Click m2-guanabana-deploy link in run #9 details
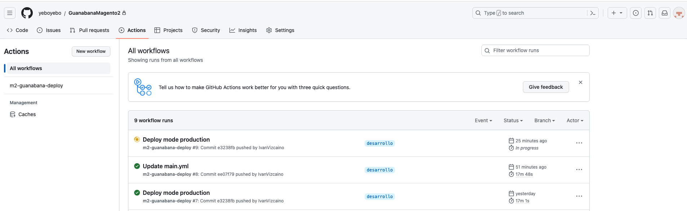The image size is (687, 211). pyautogui.click(x=167, y=148)
